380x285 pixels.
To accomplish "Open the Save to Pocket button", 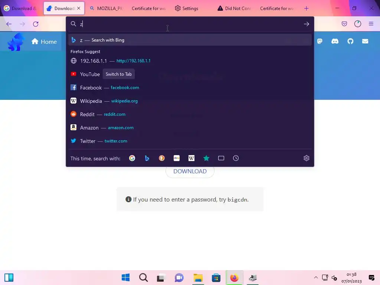I will 344,24.
